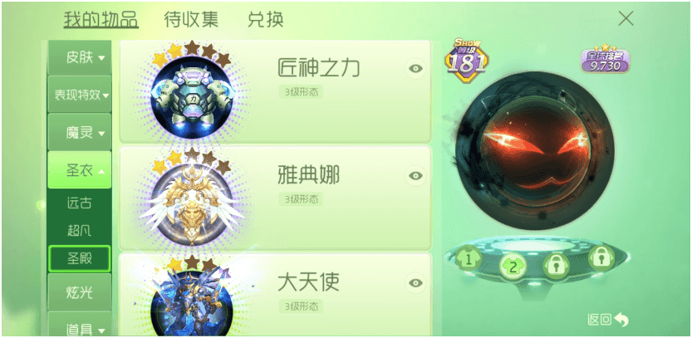This screenshot has width=692, height=338.
Task: Open the global ranking 9,730 badge
Action: click(605, 59)
